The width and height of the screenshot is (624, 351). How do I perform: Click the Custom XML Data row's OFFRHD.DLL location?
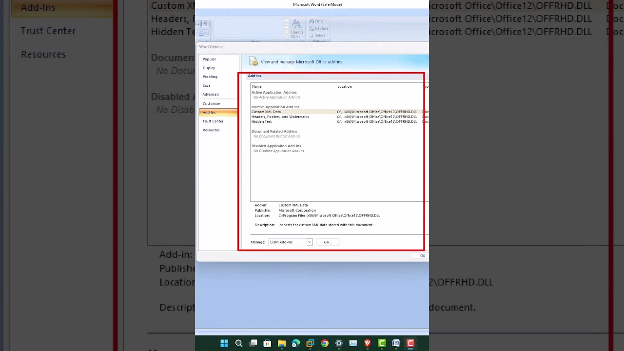[x=377, y=112]
